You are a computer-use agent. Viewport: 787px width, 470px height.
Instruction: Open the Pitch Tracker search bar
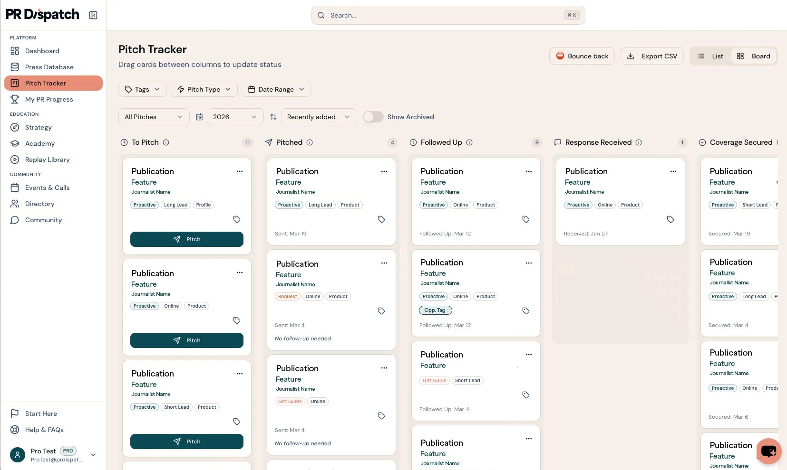coord(447,15)
